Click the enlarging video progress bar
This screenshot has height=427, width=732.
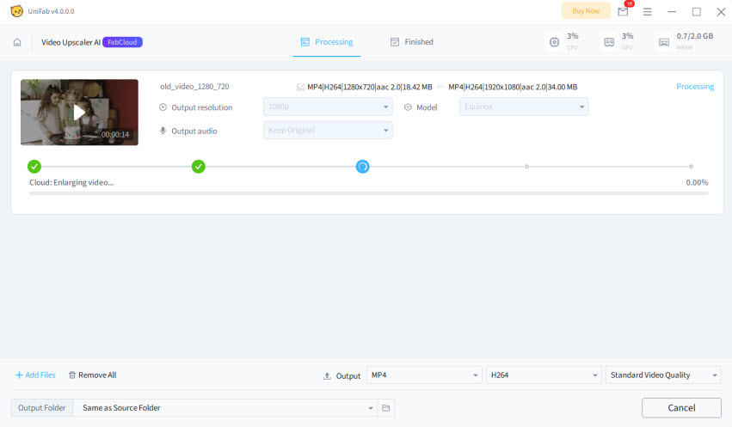click(368, 193)
